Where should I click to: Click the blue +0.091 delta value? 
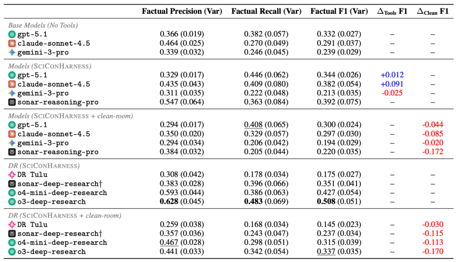(392, 84)
